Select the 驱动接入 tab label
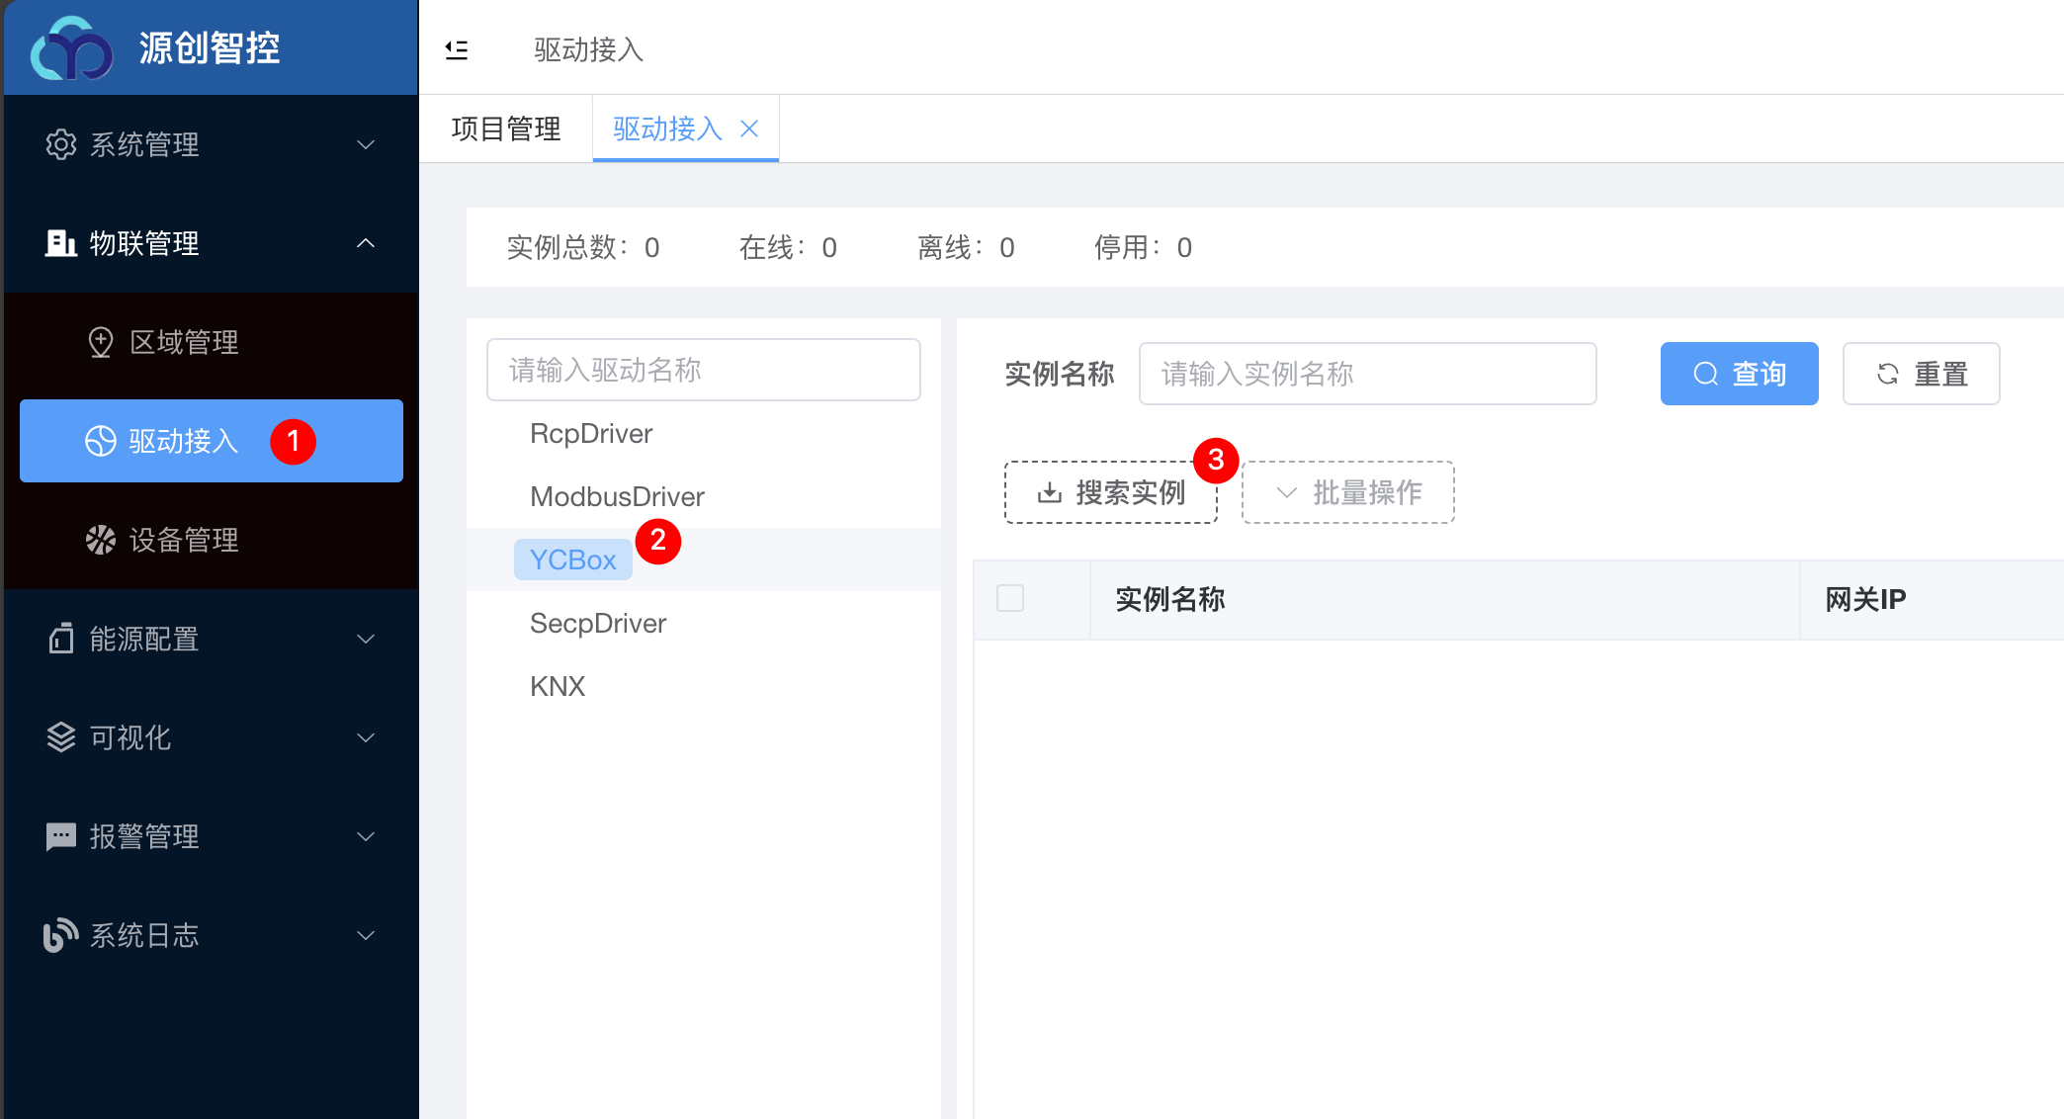Viewport: 2064px width, 1119px height. click(667, 129)
